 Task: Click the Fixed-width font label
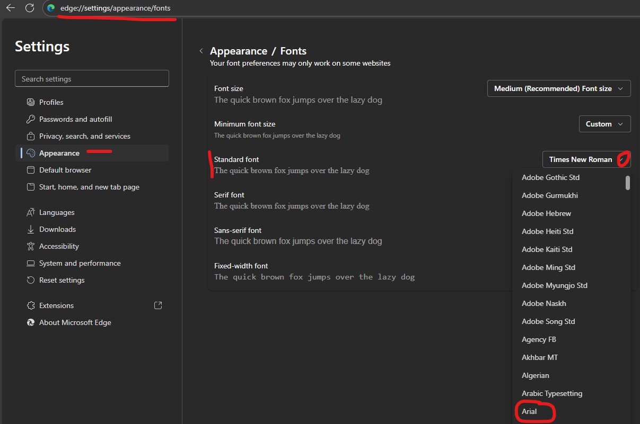coord(241,266)
